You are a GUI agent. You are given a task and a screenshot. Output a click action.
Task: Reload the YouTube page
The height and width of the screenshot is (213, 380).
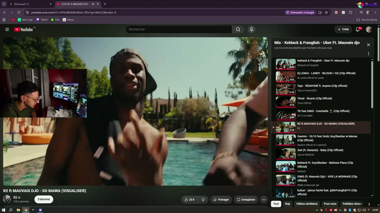(x=19, y=12)
